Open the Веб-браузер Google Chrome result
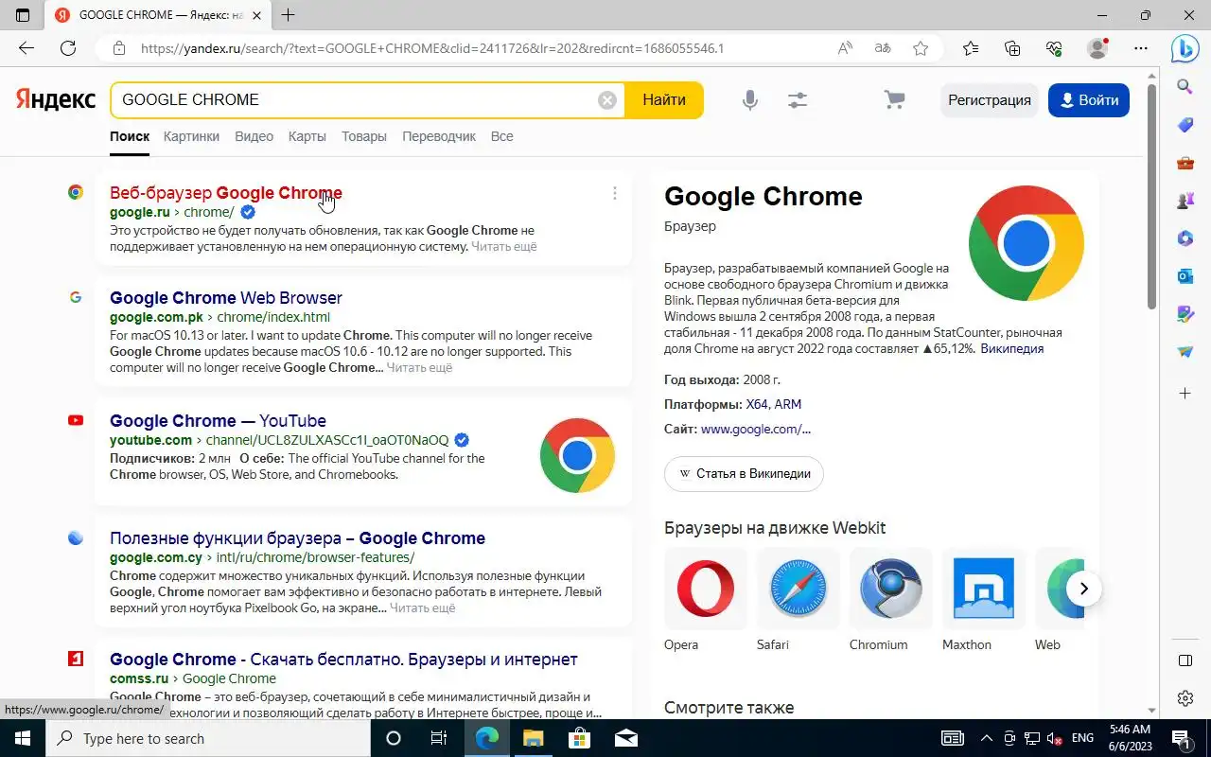 (226, 193)
